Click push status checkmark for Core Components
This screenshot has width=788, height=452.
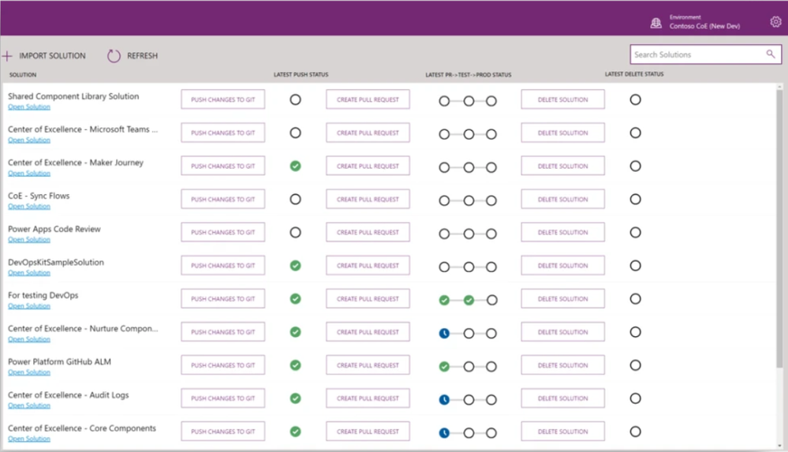296,431
